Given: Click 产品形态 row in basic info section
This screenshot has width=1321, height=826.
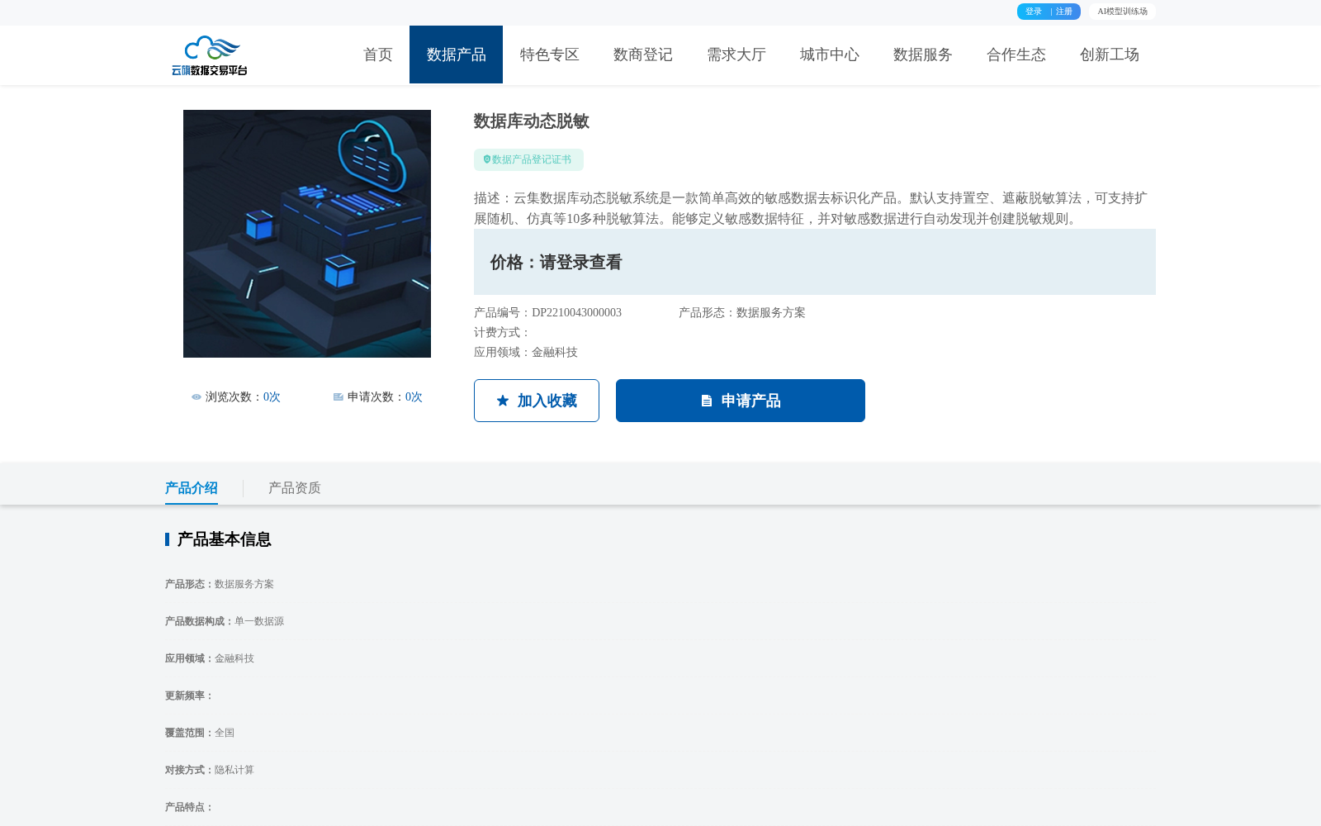Looking at the screenshot, I should (220, 584).
